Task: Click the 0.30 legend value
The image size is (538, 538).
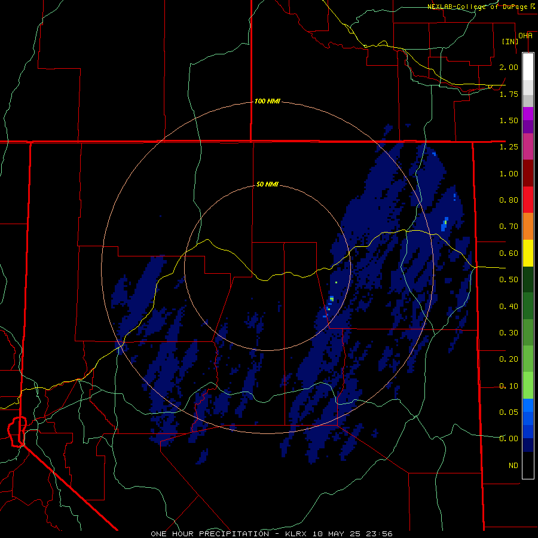Action: click(x=509, y=333)
